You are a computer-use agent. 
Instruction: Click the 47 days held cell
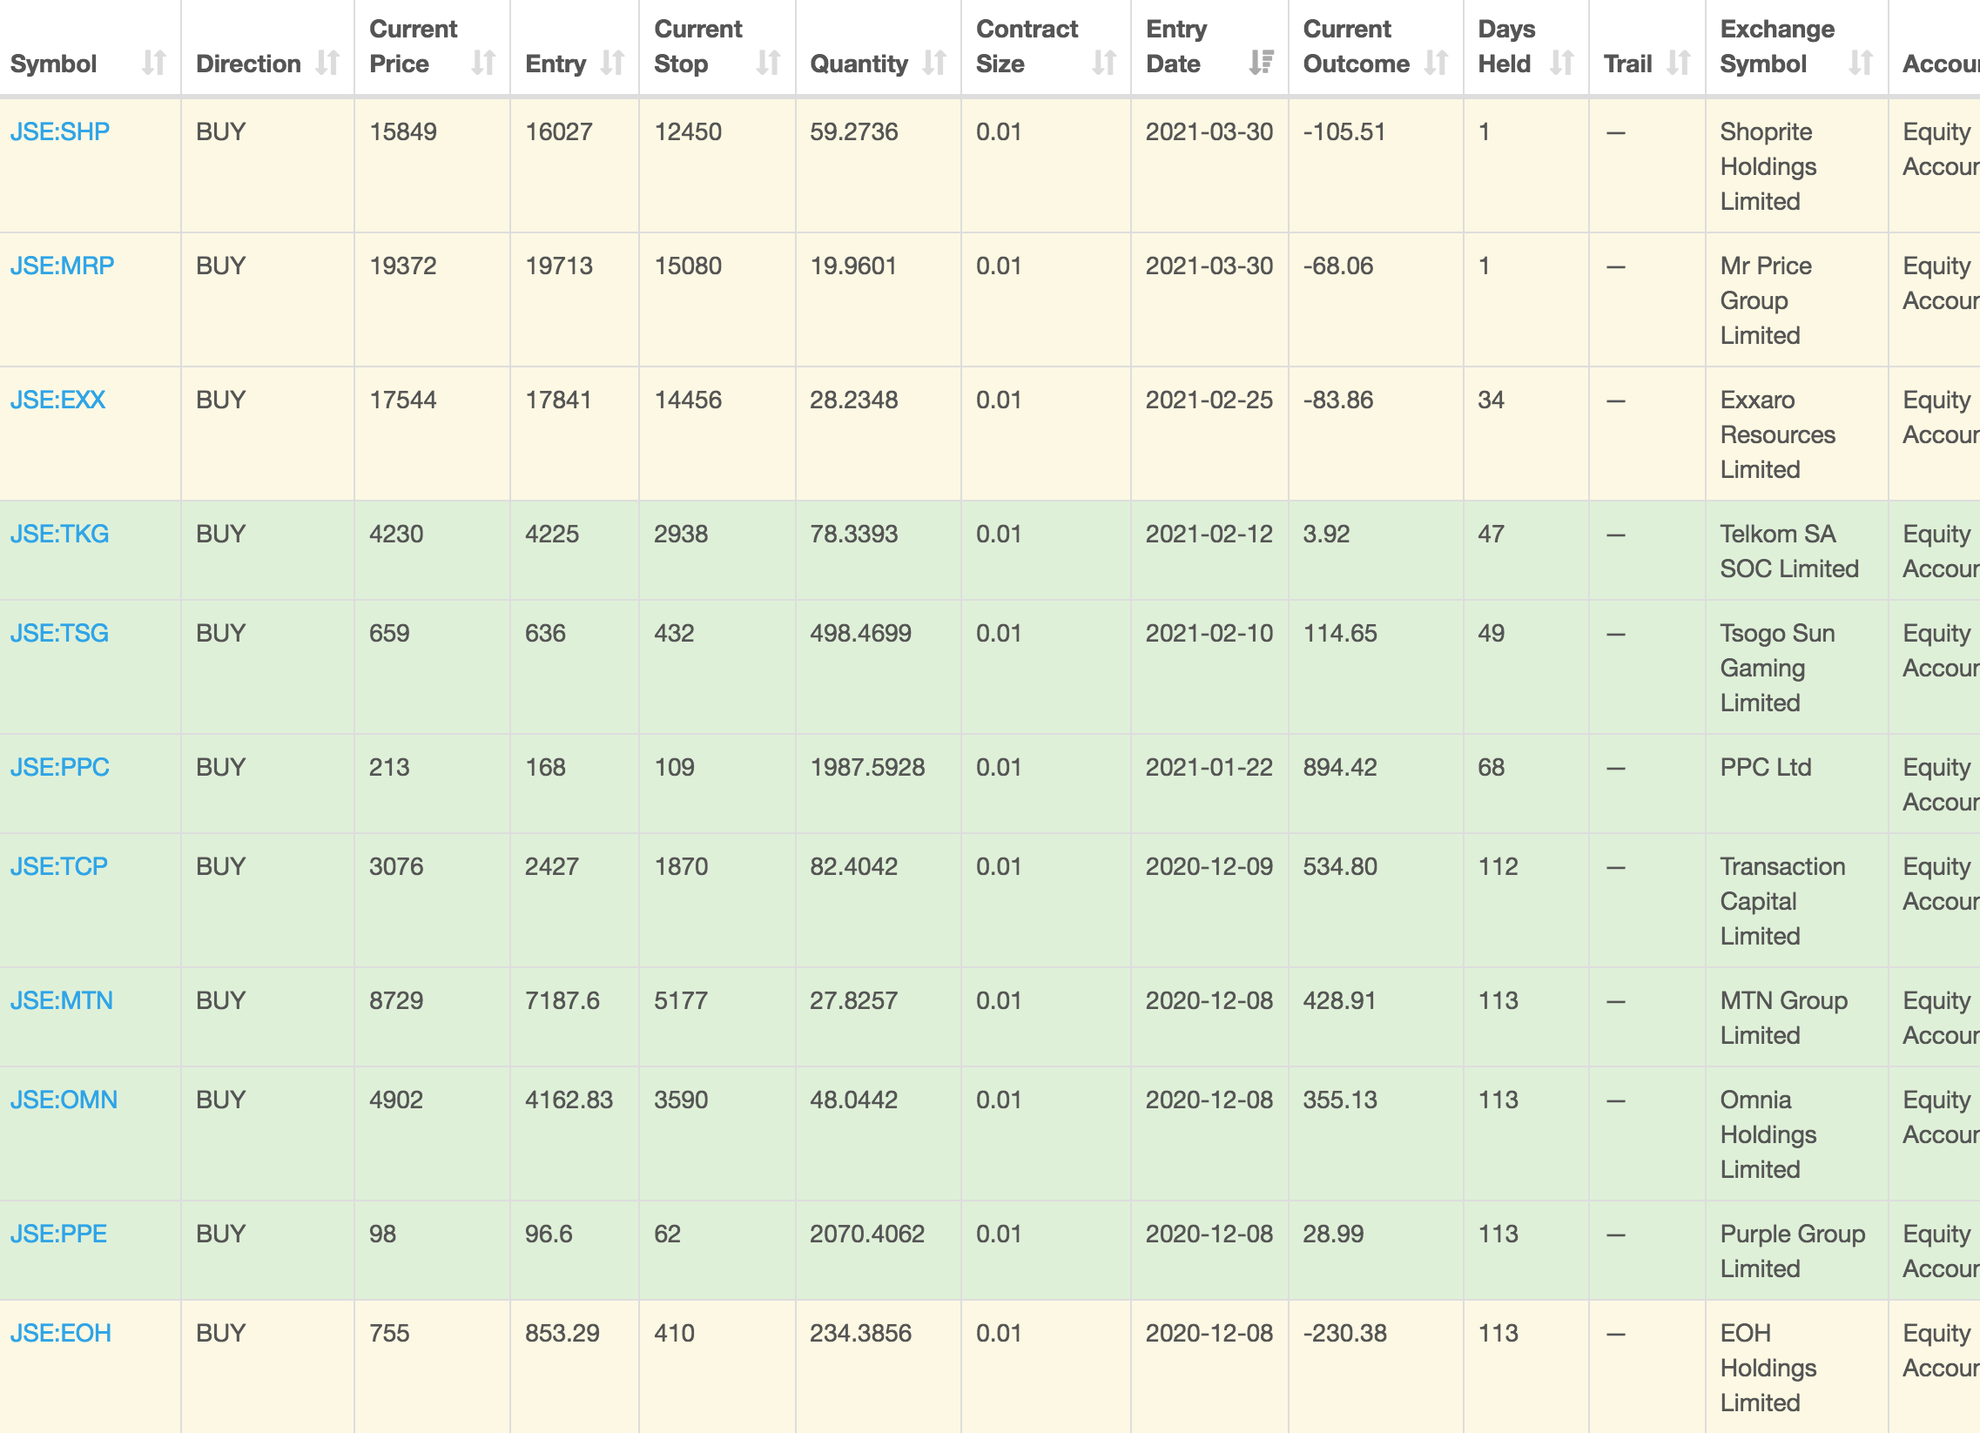click(1526, 550)
